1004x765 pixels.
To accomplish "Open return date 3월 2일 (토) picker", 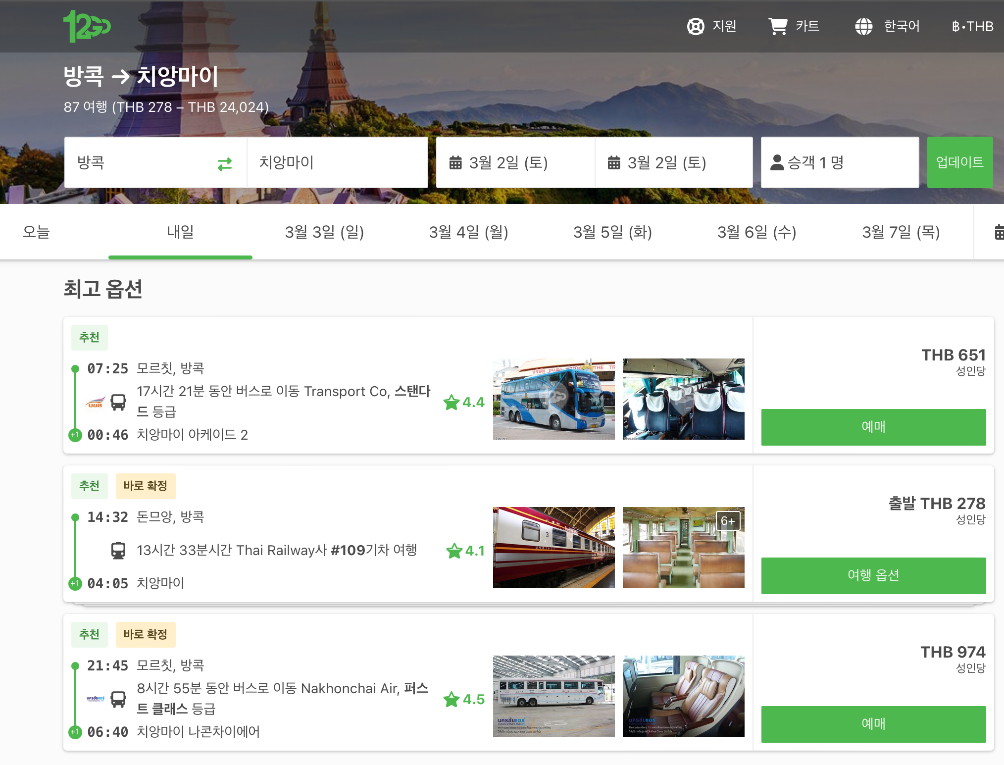I will tap(674, 162).
